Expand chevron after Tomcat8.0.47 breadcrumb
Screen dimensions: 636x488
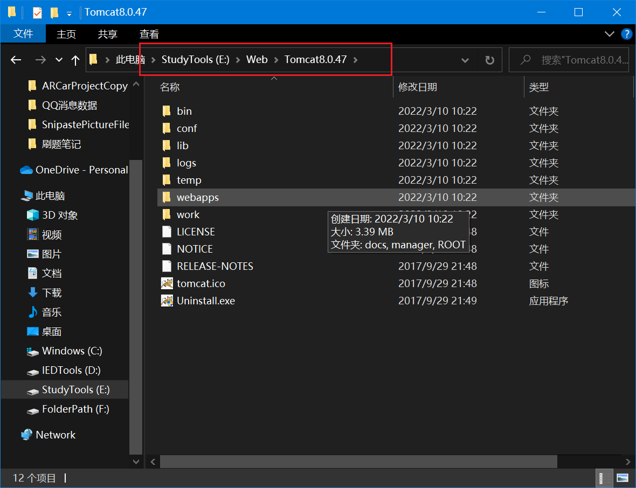(355, 60)
